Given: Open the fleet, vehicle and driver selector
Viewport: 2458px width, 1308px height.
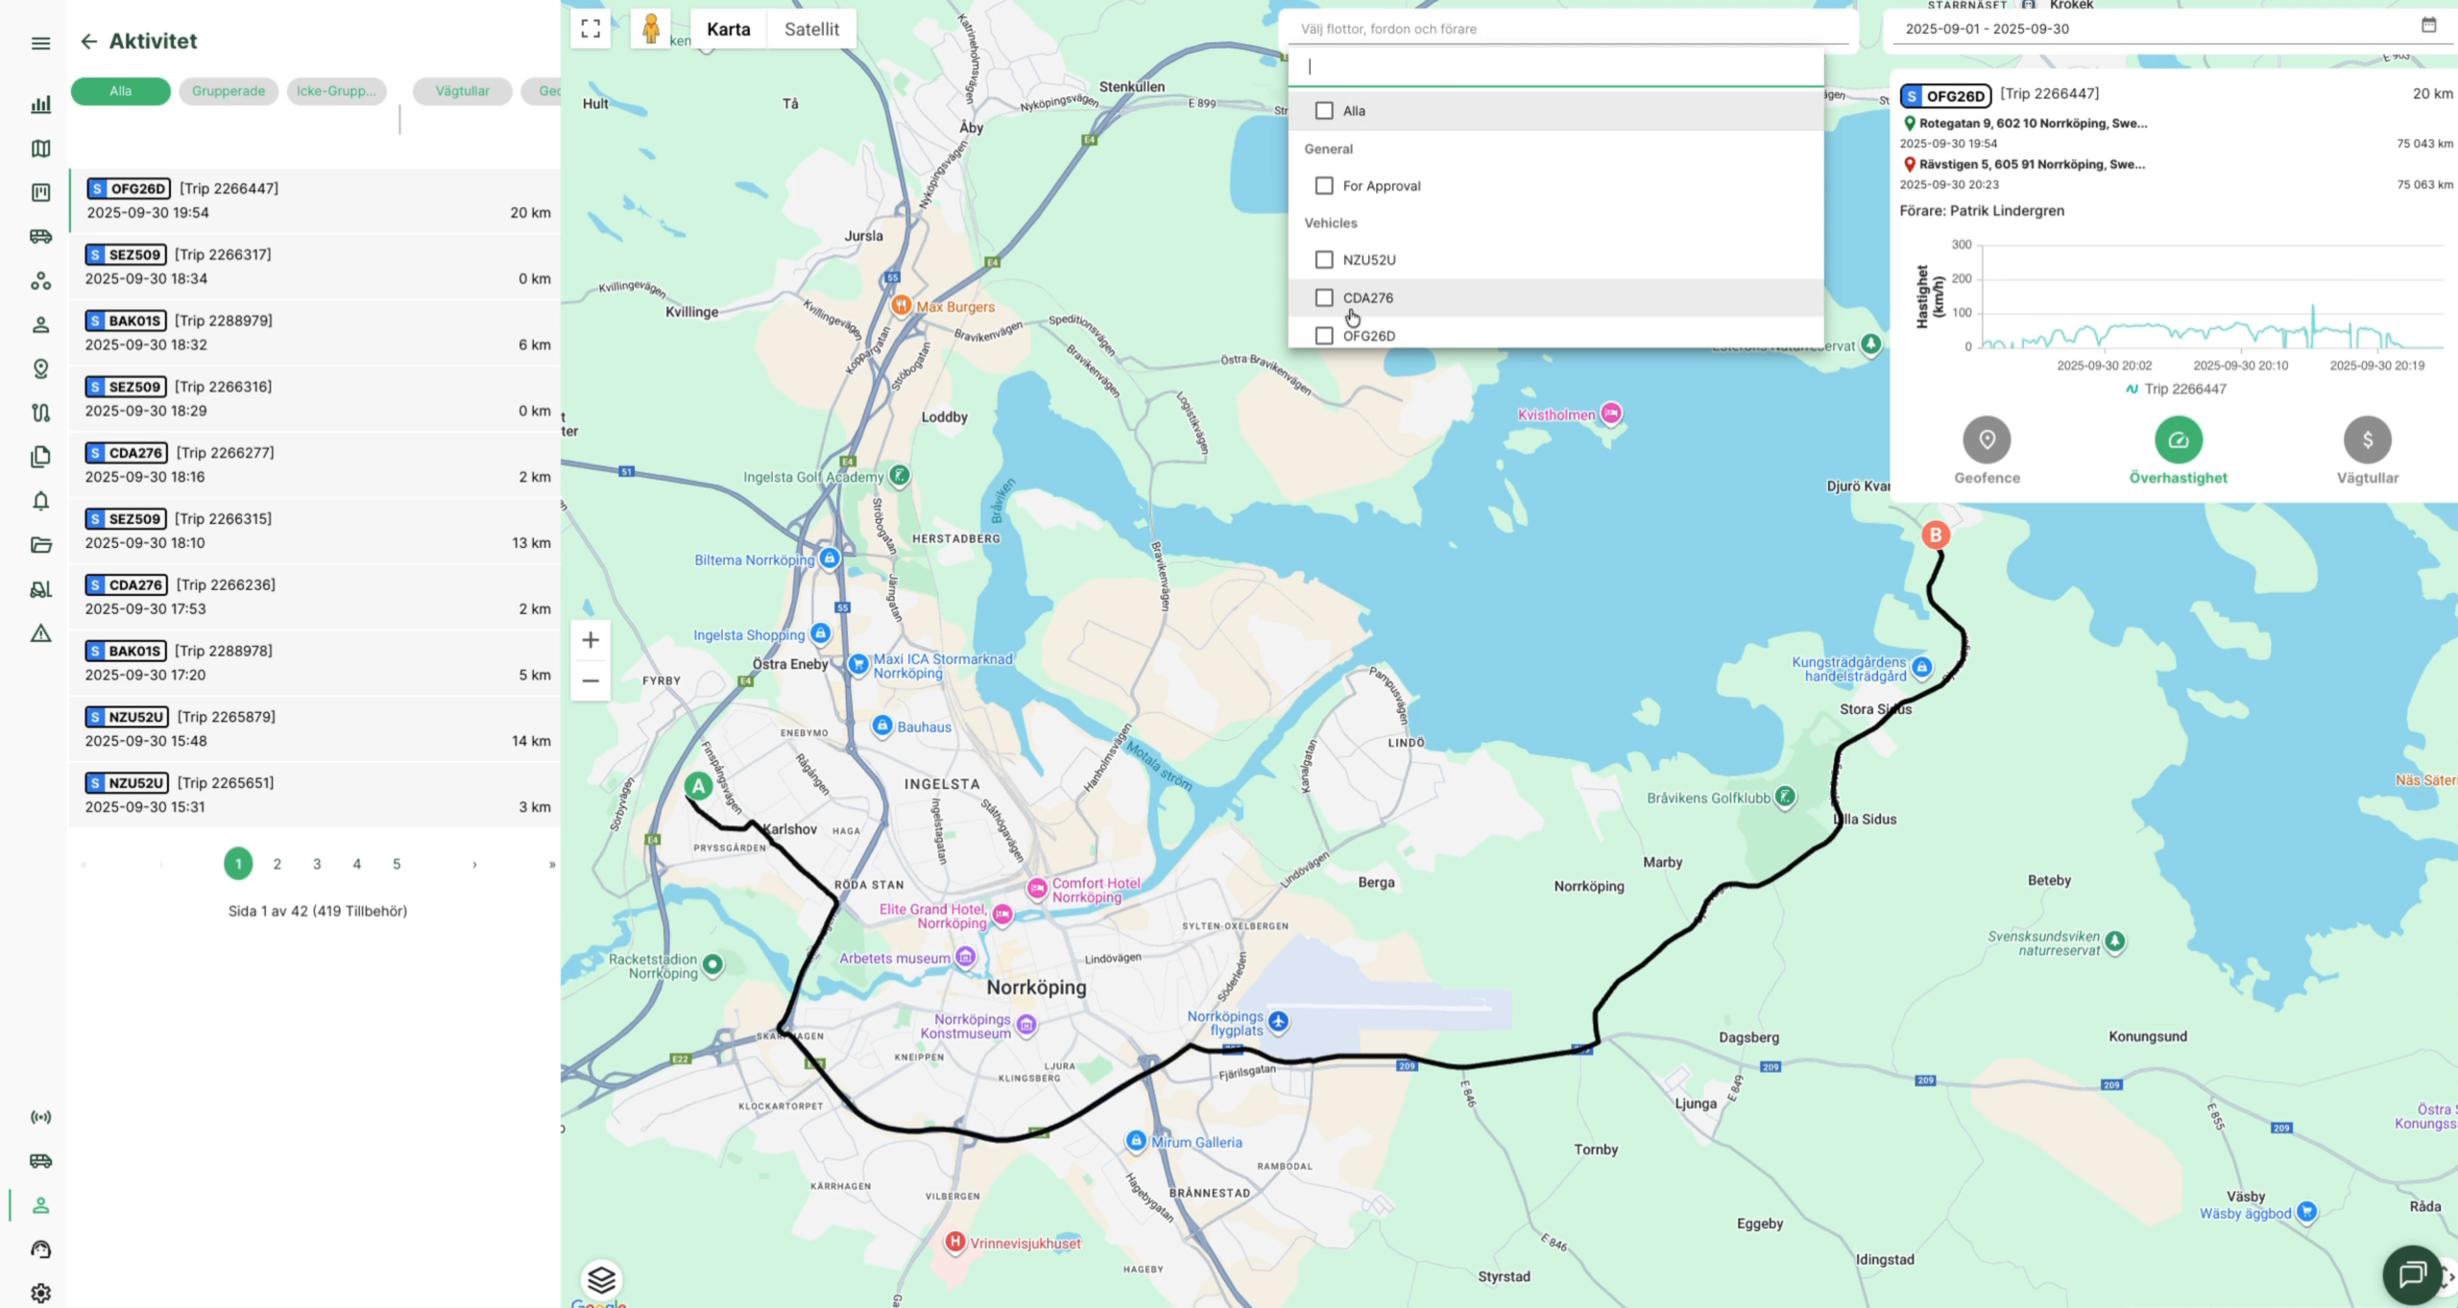Looking at the screenshot, I should point(1570,29).
